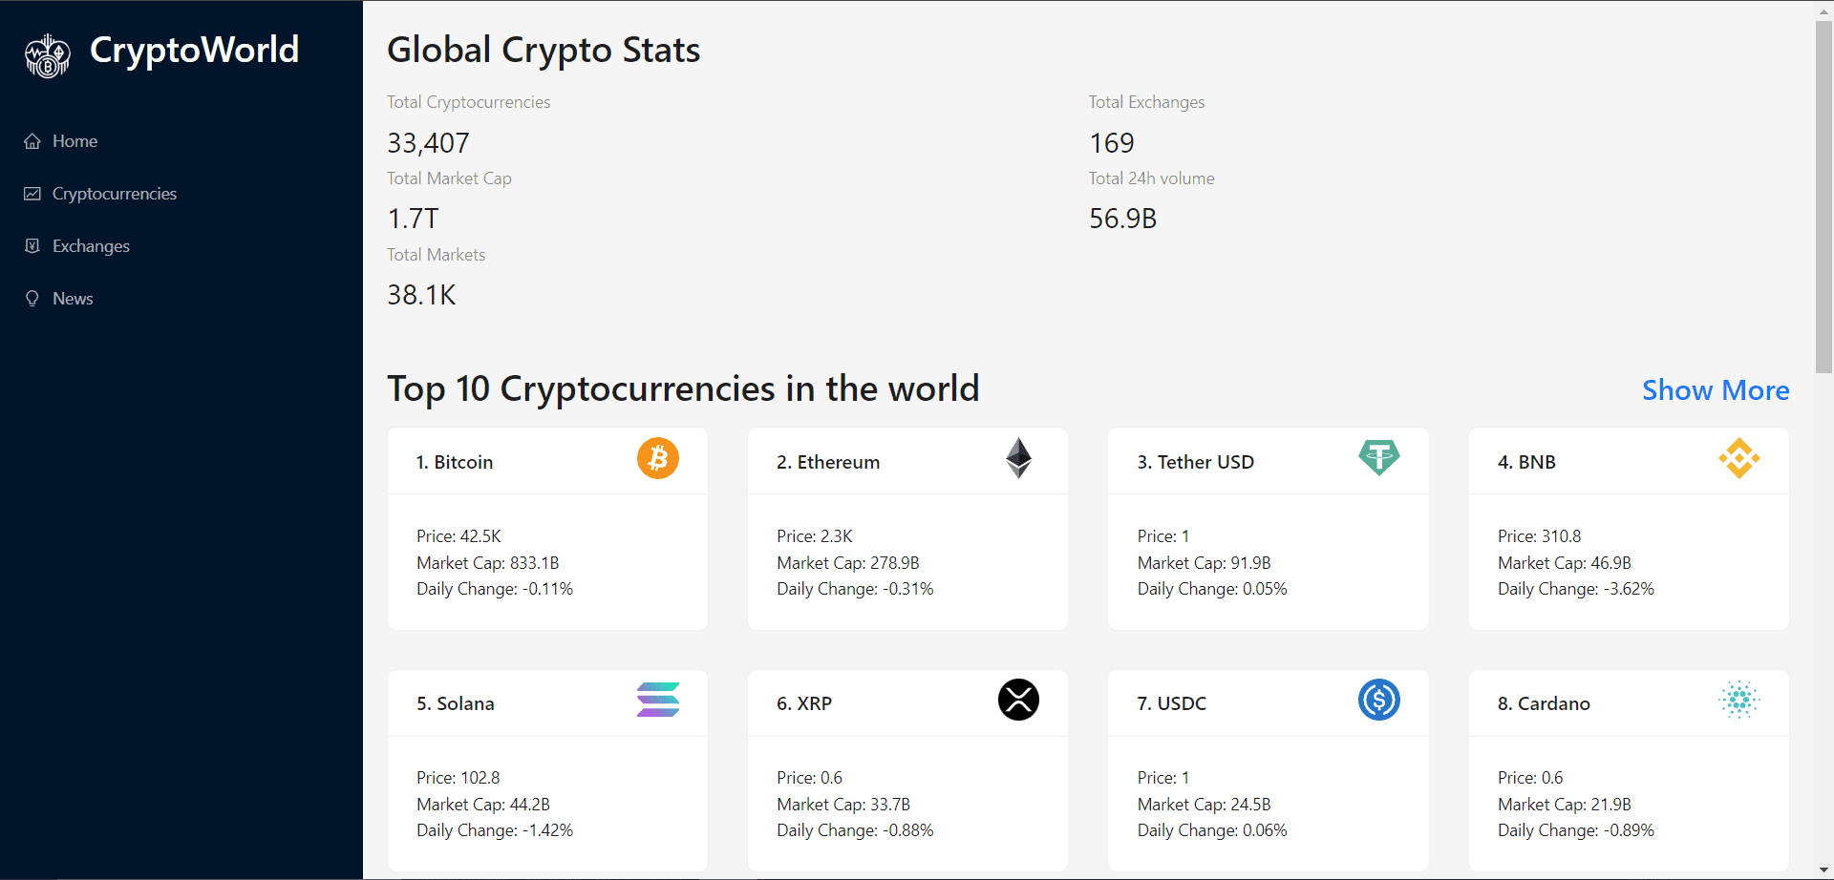Click the Show More link
Image resolution: width=1834 pixels, height=880 pixels.
[x=1716, y=390]
